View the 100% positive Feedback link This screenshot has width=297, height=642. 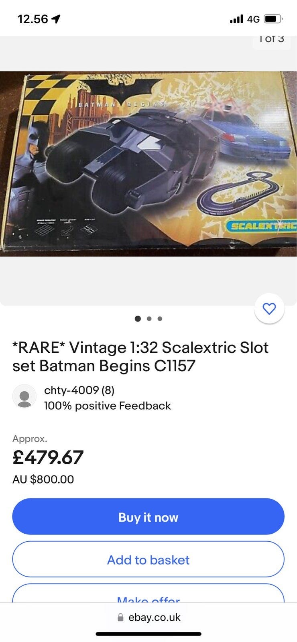pyautogui.click(x=108, y=406)
